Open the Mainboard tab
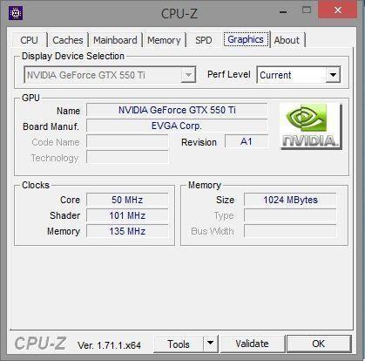Image resolution: width=365 pixels, height=361 pixels. click(x=115, y=40)
